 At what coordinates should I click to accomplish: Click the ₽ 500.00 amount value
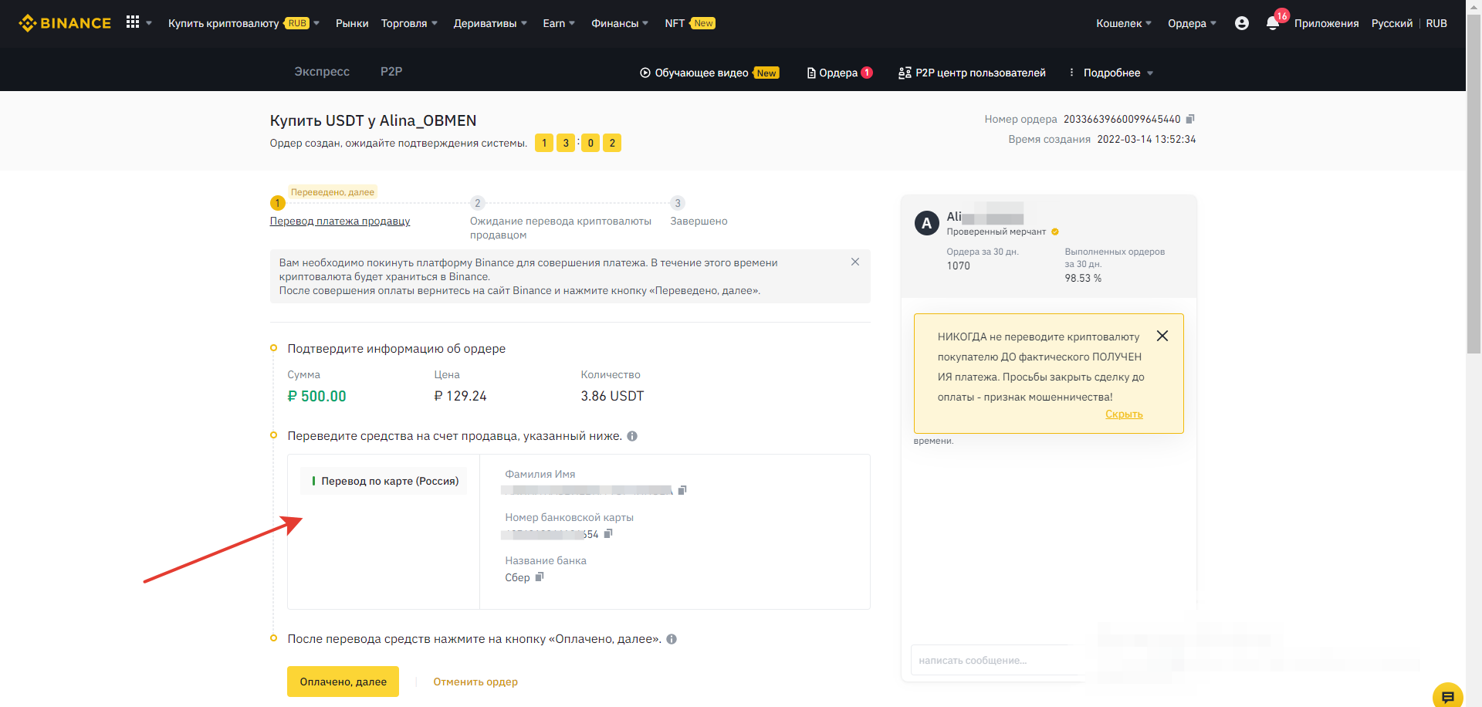pos(316,396)
